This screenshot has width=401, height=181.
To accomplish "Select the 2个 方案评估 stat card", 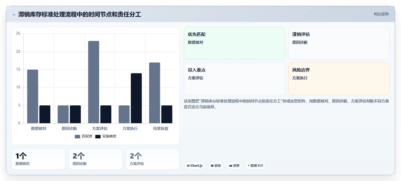I will tap(153, 159).
